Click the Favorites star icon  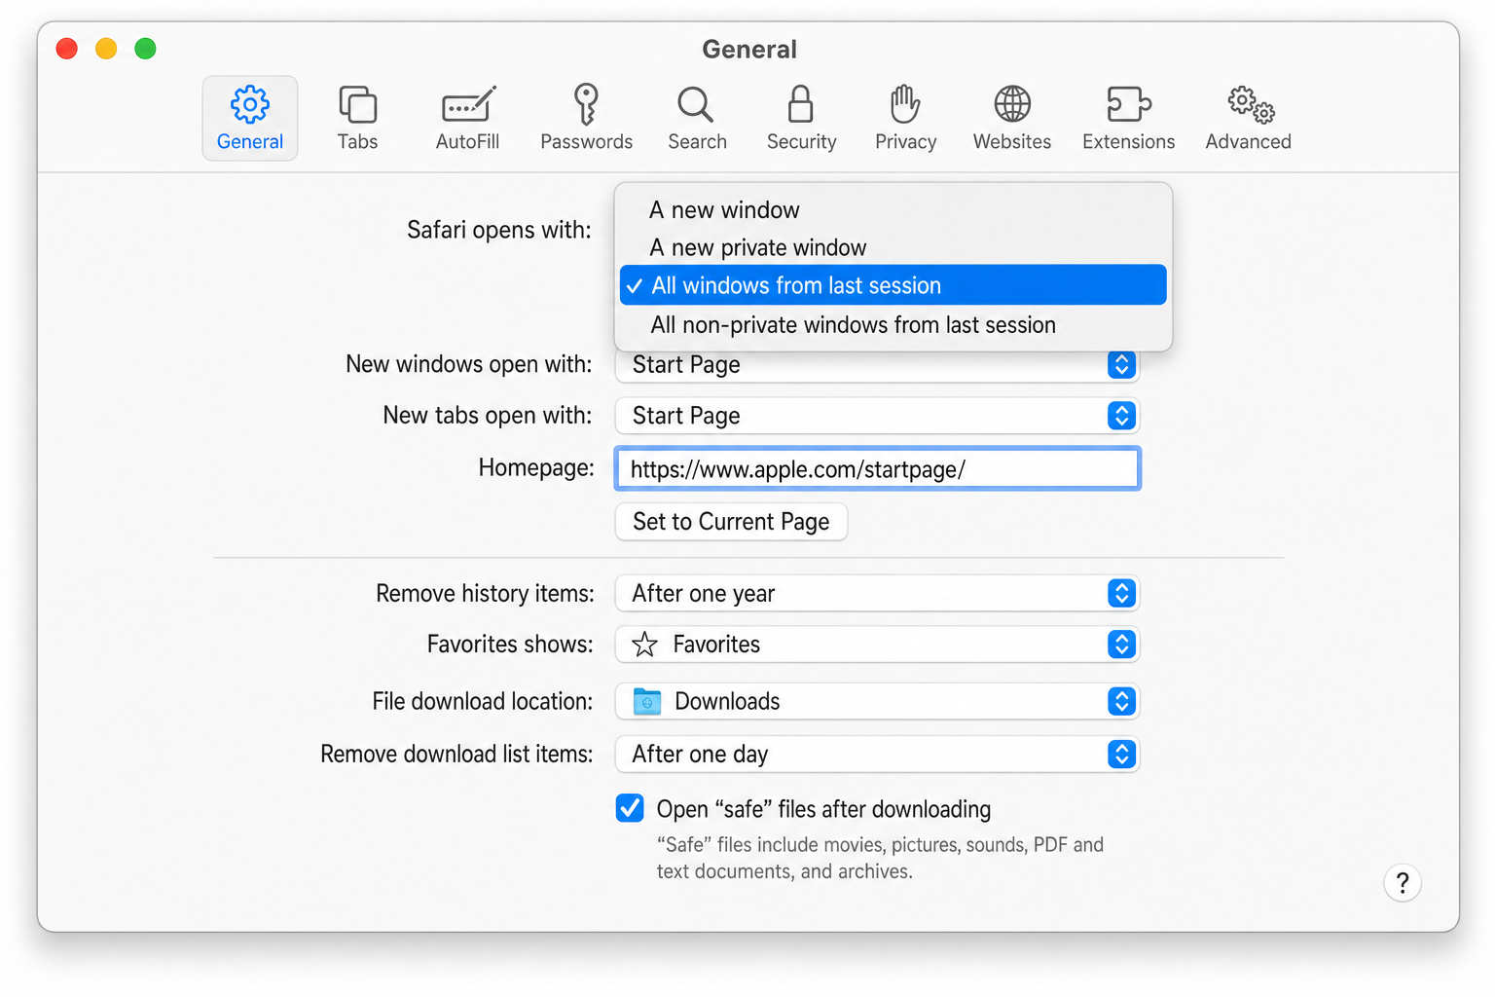tap(644, 645)
